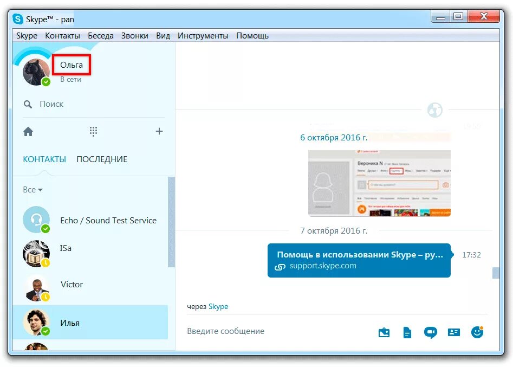
Task: Click the через Skype link
Action: tap(218, 307)
